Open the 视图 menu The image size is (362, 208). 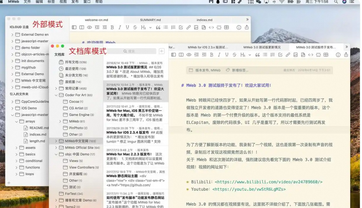click(63, 2)
